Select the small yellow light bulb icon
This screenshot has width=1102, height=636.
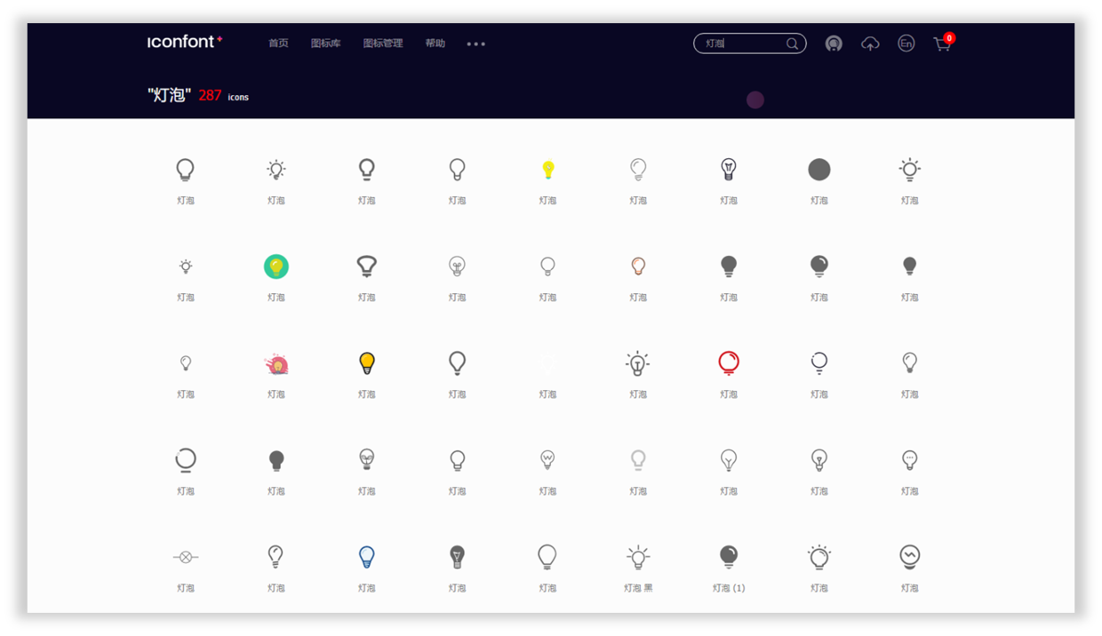(548, 169)
